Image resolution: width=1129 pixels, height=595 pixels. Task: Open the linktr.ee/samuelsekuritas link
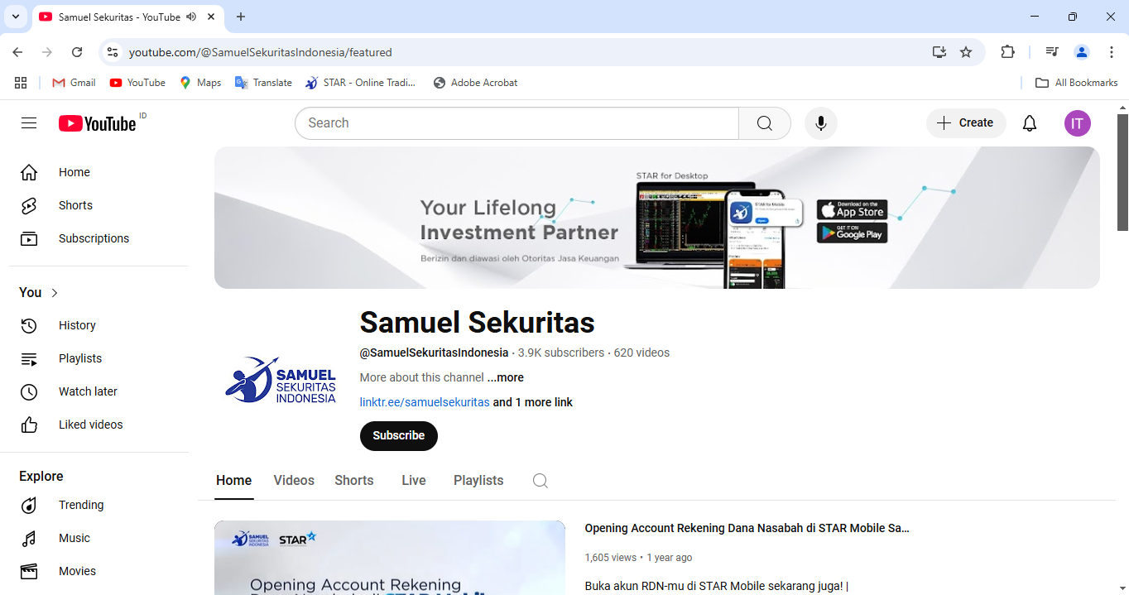coord(425,402)
